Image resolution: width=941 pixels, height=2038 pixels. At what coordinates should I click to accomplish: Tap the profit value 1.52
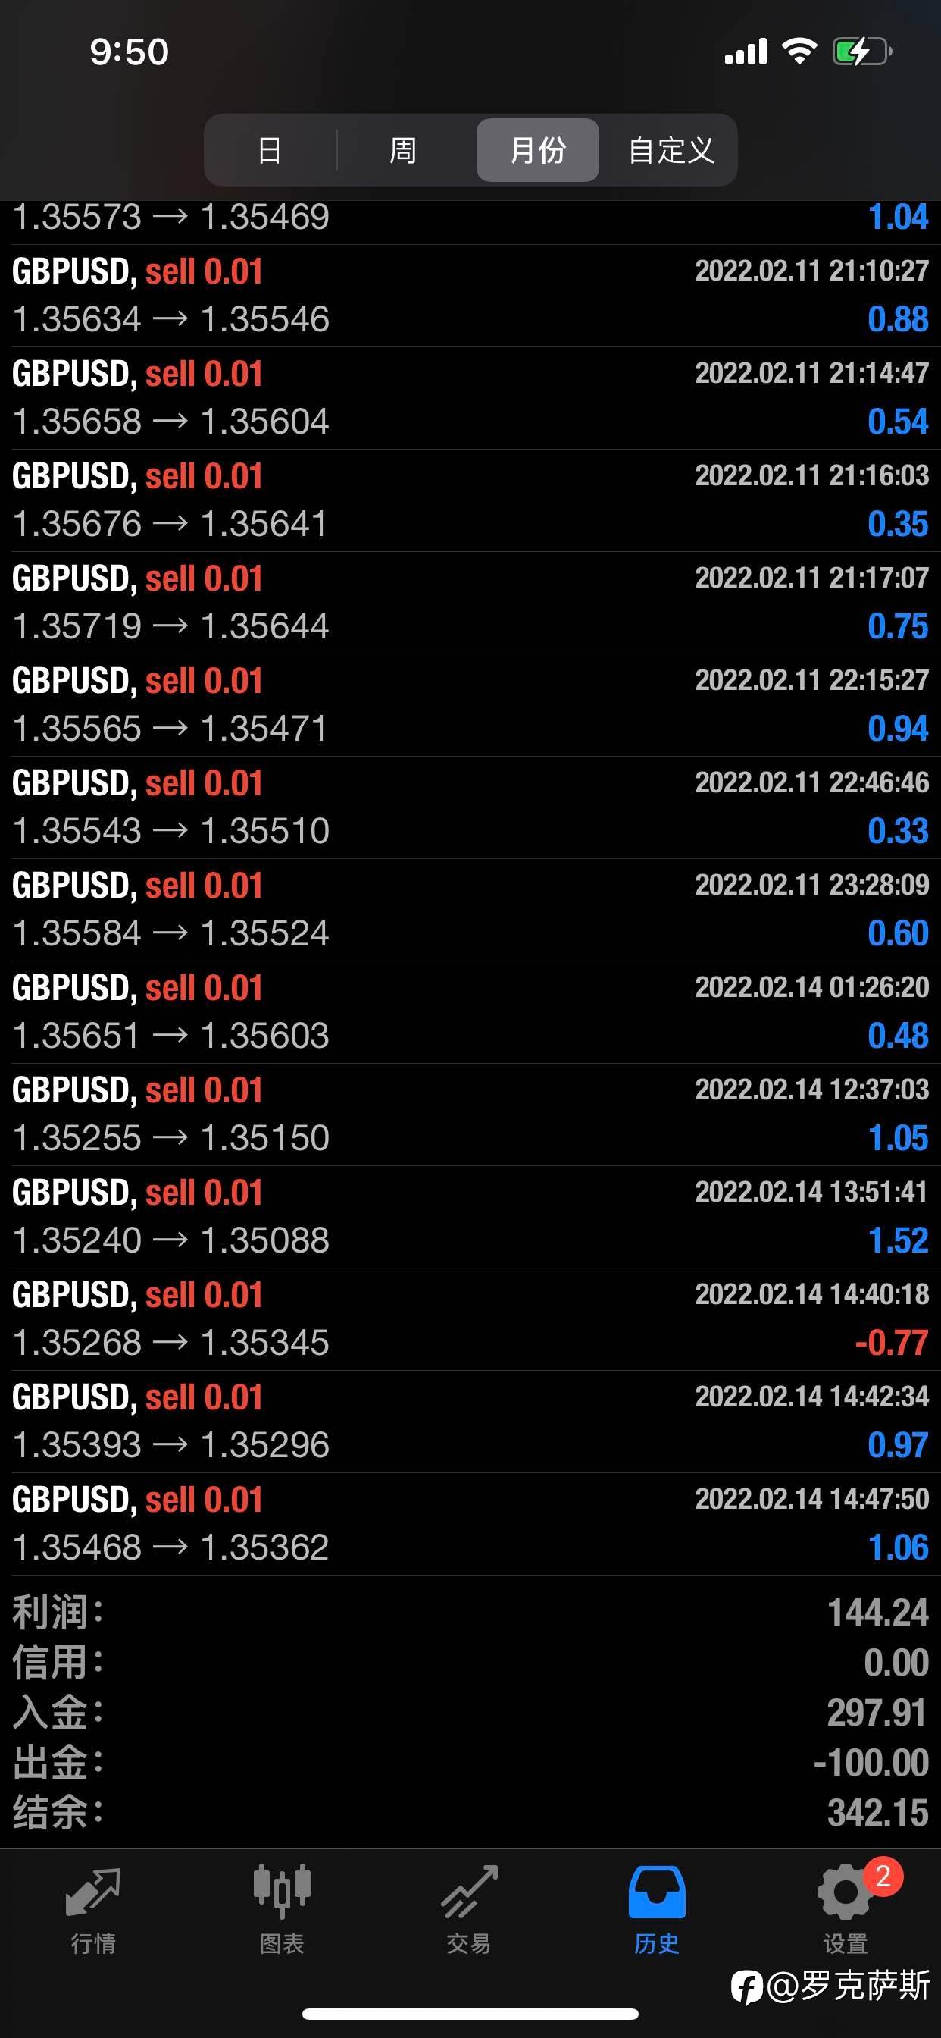(899, 1240)
